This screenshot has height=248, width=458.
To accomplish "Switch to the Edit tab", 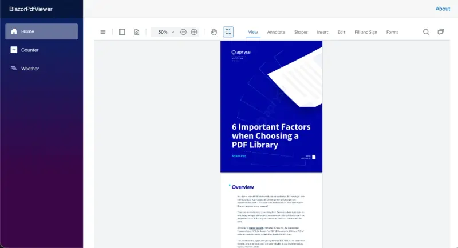I will [x=341, y=32].
